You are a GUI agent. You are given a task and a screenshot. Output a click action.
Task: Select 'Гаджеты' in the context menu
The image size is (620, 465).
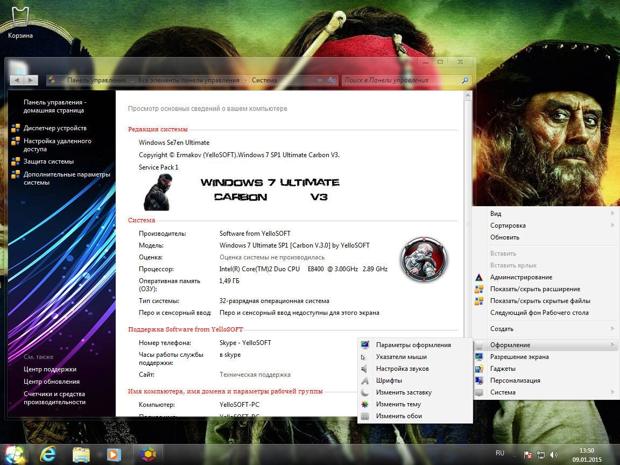point(546,369)
